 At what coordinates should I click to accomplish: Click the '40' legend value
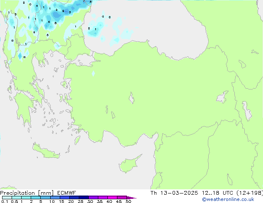coord(109,201)
